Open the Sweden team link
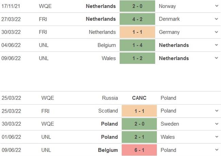The image size is (221, 156). click(170, 124)
